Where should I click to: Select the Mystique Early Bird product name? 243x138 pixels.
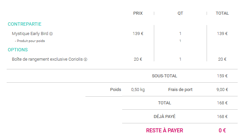coord(30,34)
